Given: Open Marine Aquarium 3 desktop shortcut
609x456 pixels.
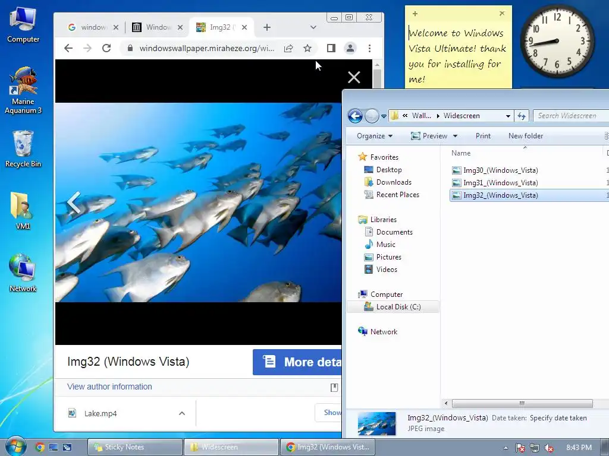Looking at the screenshot, I should [23, 90].
